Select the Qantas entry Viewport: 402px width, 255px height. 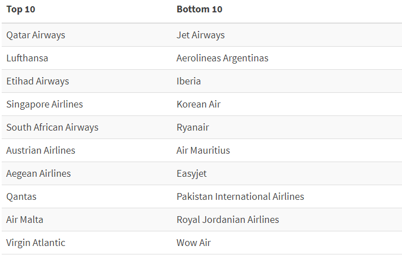(x=21, y=196)
